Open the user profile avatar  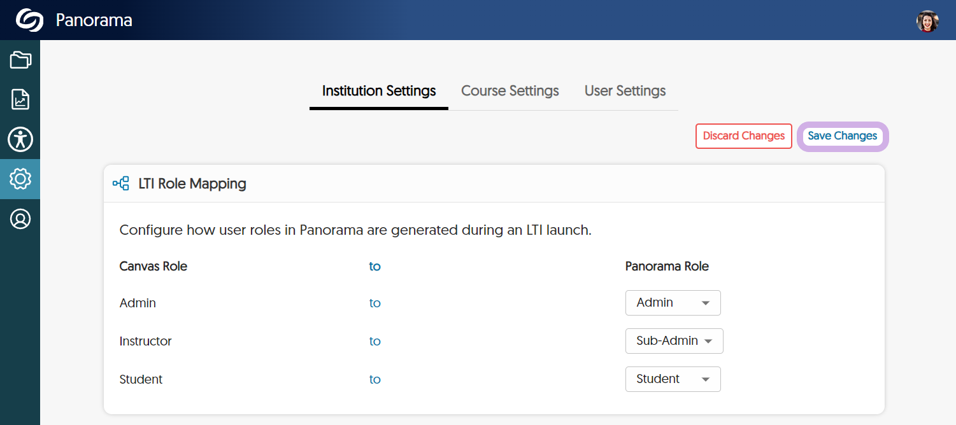(x=927, y=21)
